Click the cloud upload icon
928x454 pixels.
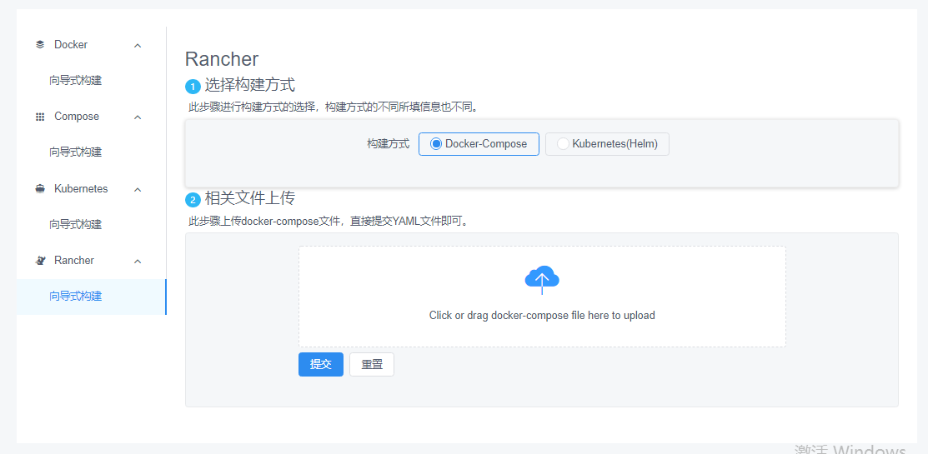[x=541, y=280]
